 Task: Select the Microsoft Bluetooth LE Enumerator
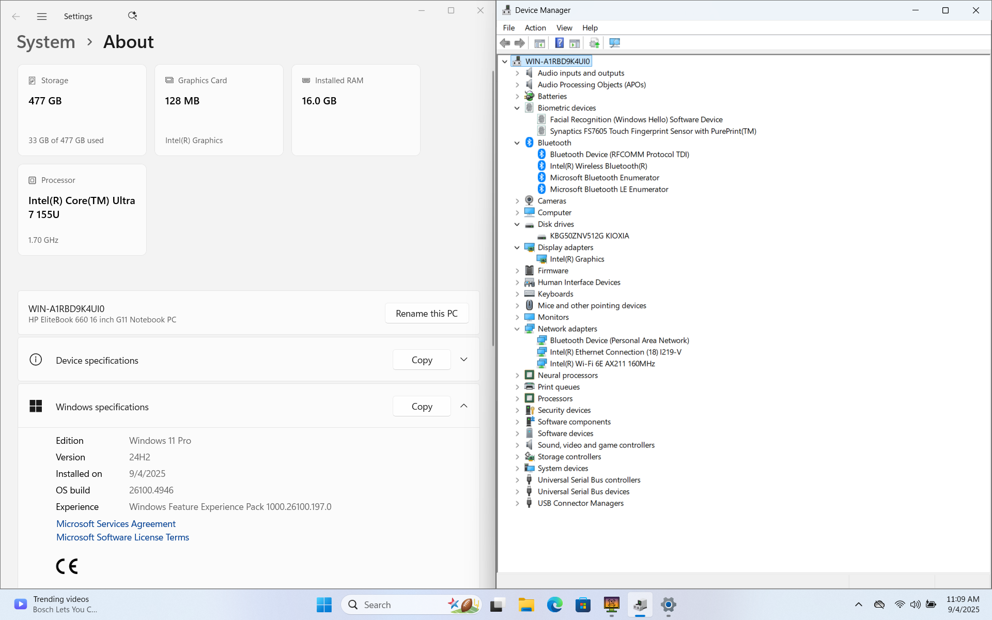[x=609, y=189]
